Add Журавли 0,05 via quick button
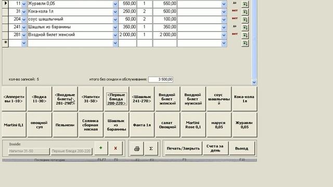This screenshot has height=187, width=333. pos(245,125)
